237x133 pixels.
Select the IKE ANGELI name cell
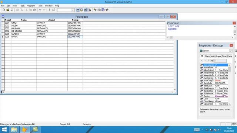[x=24, y=31]
